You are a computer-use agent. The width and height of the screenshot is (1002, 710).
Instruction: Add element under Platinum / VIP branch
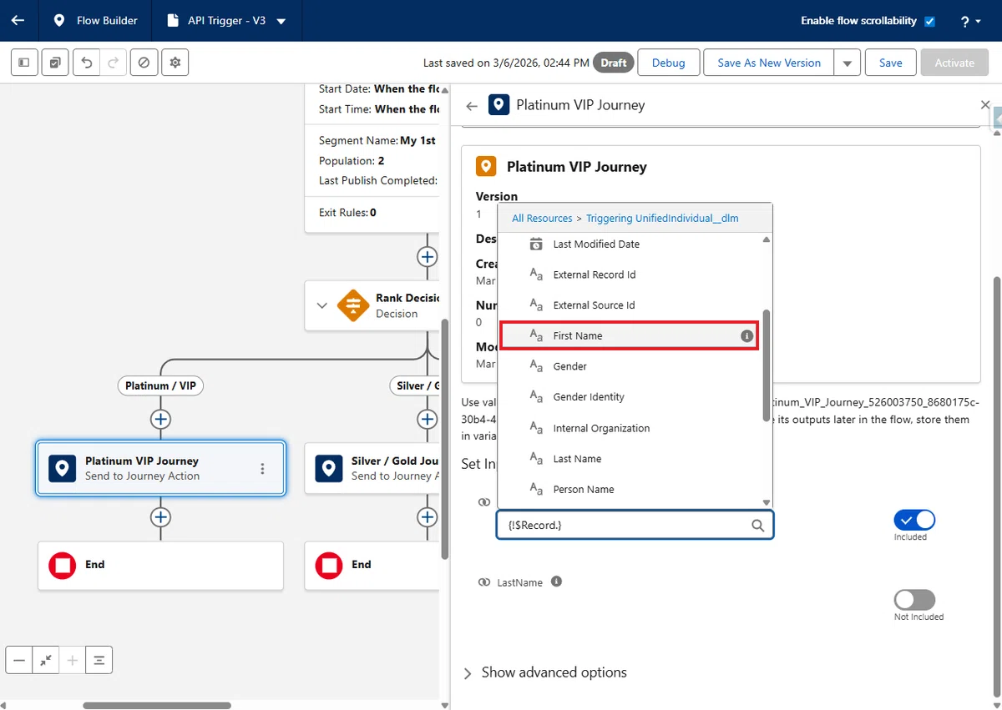[x=160, y=419]
